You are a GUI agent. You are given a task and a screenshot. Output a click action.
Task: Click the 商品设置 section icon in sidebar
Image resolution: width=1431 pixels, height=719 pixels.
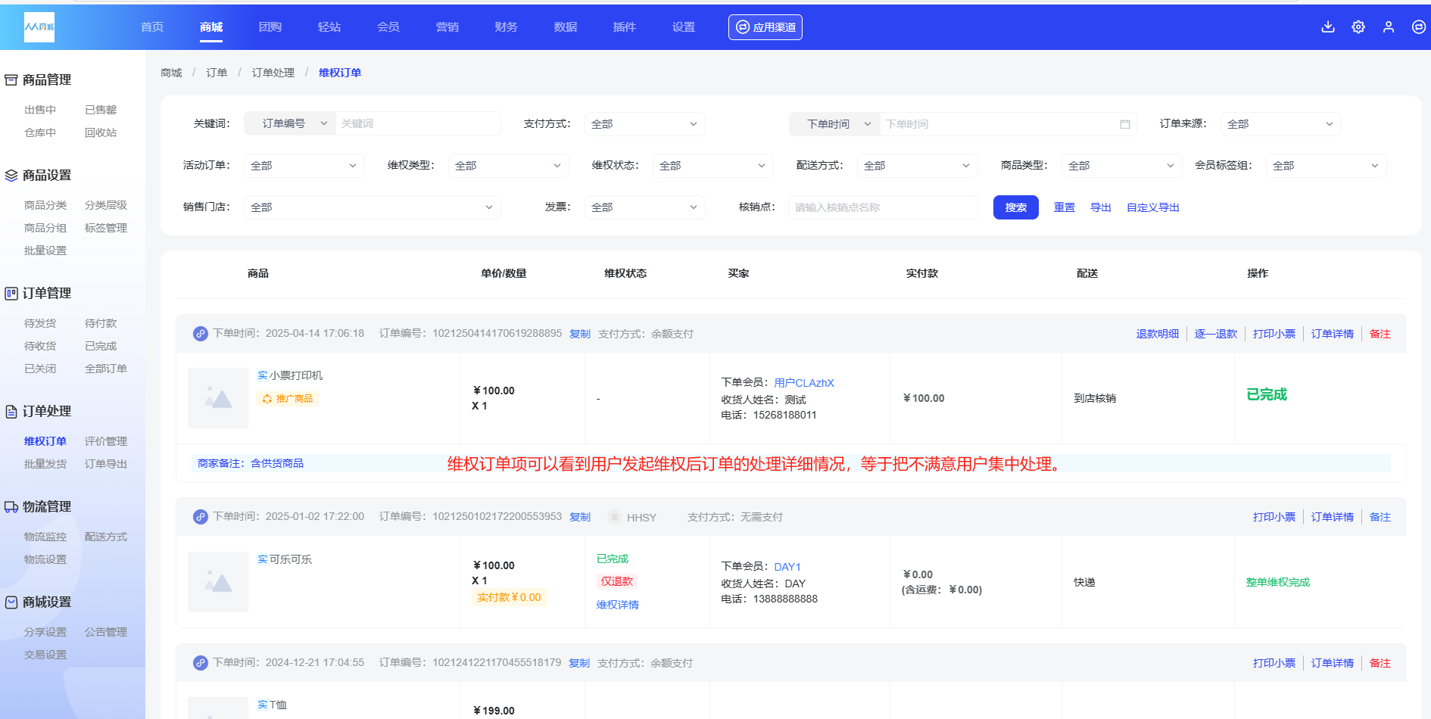(x=11, y=175)
